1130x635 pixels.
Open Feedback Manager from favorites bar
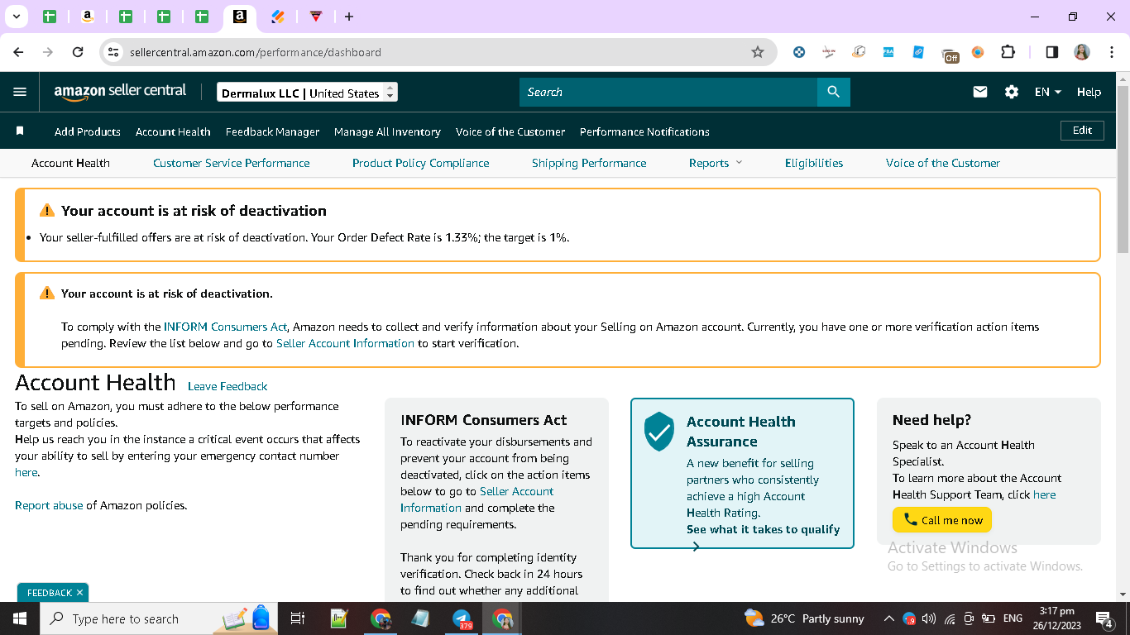click(x=272, y=131)
